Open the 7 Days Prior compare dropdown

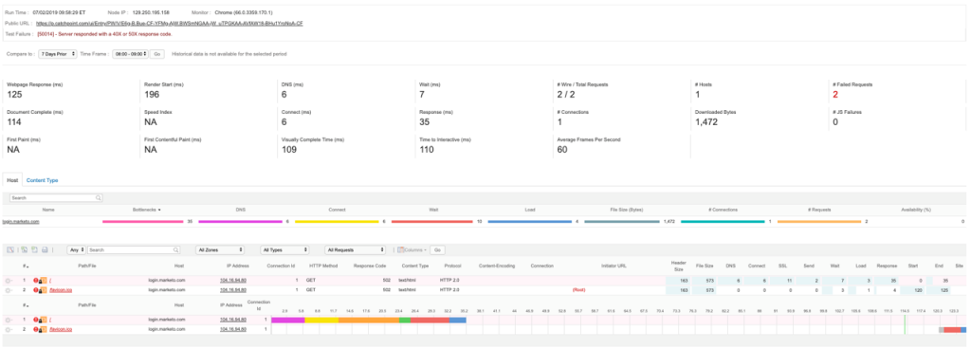tap(58, 54)
